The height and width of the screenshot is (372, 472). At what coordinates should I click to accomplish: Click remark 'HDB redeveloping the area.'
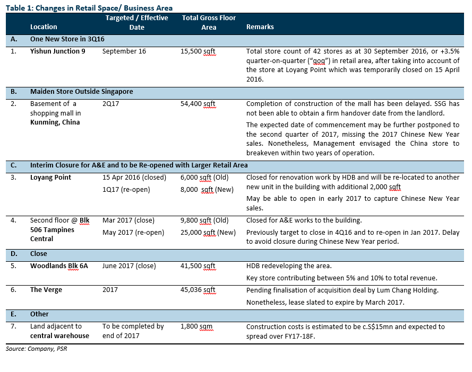pyautogui.click(x=289, y=266)
